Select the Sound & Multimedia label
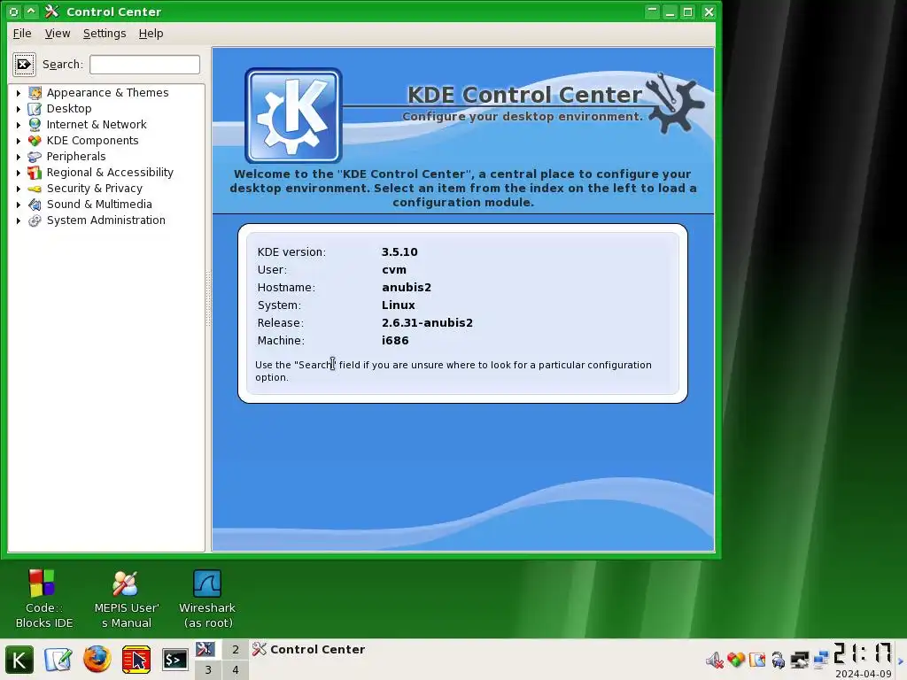This screenshot has width=907, height=680. pos(99,205)
